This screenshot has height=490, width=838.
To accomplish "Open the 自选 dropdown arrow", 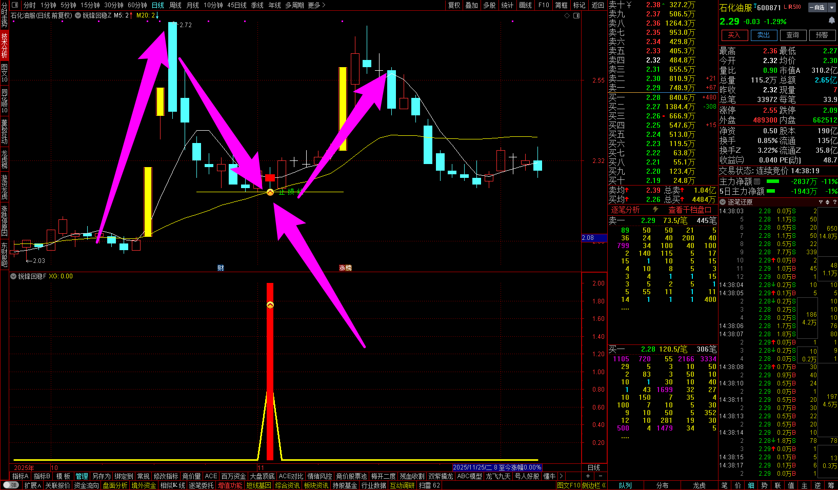I will click(831, 7).
